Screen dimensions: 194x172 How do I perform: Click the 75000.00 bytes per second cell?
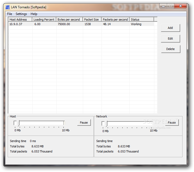[x=64, y=24]
